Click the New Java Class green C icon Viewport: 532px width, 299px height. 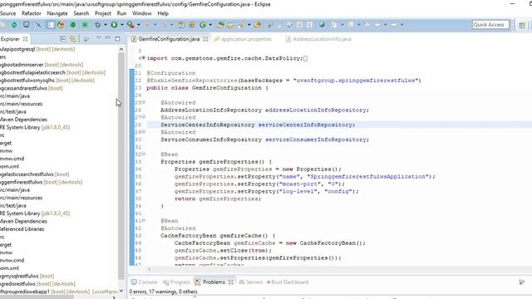point(203,25)
